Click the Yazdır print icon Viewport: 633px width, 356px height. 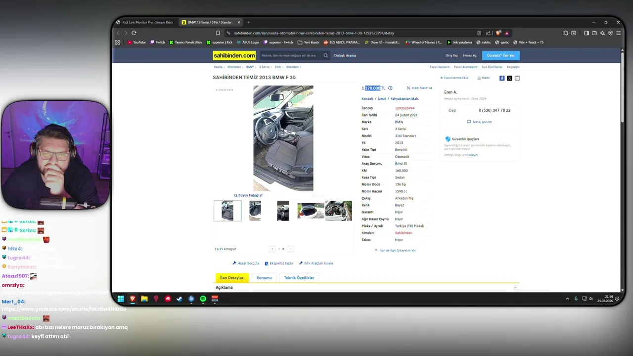484,78
